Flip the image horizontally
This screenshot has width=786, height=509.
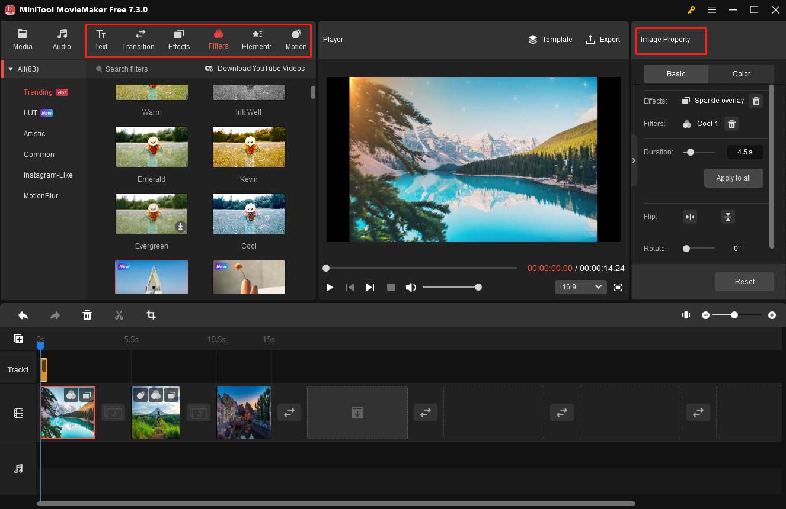690,217
